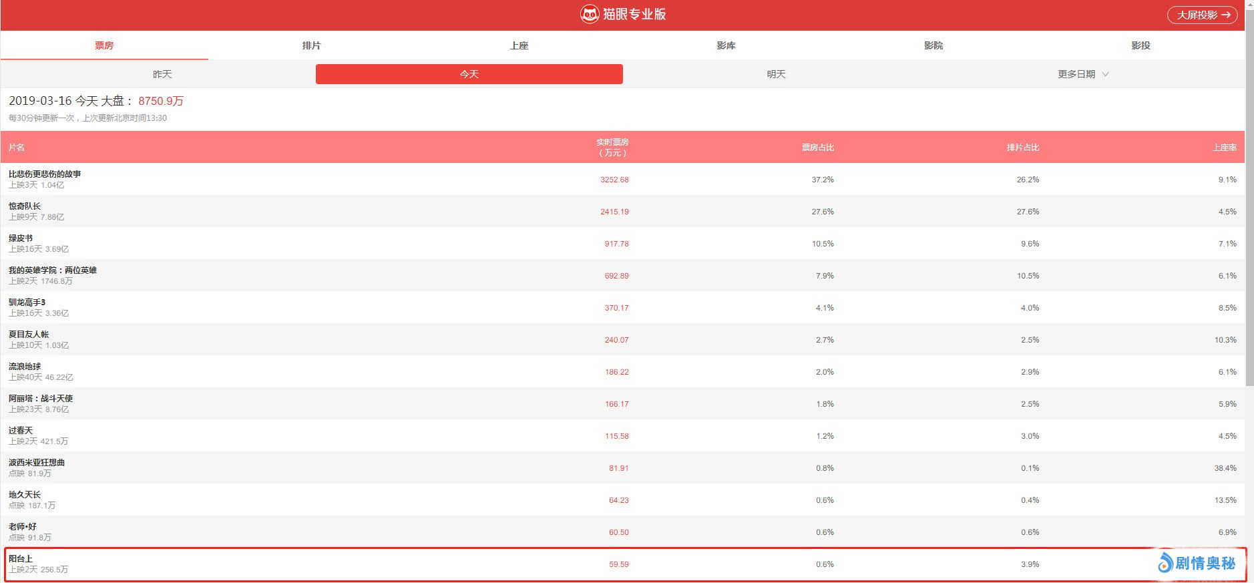Open the highlighted 阳台上 movie row
The height and width of the screenshot is (583, 1254).
coord(21,559)
